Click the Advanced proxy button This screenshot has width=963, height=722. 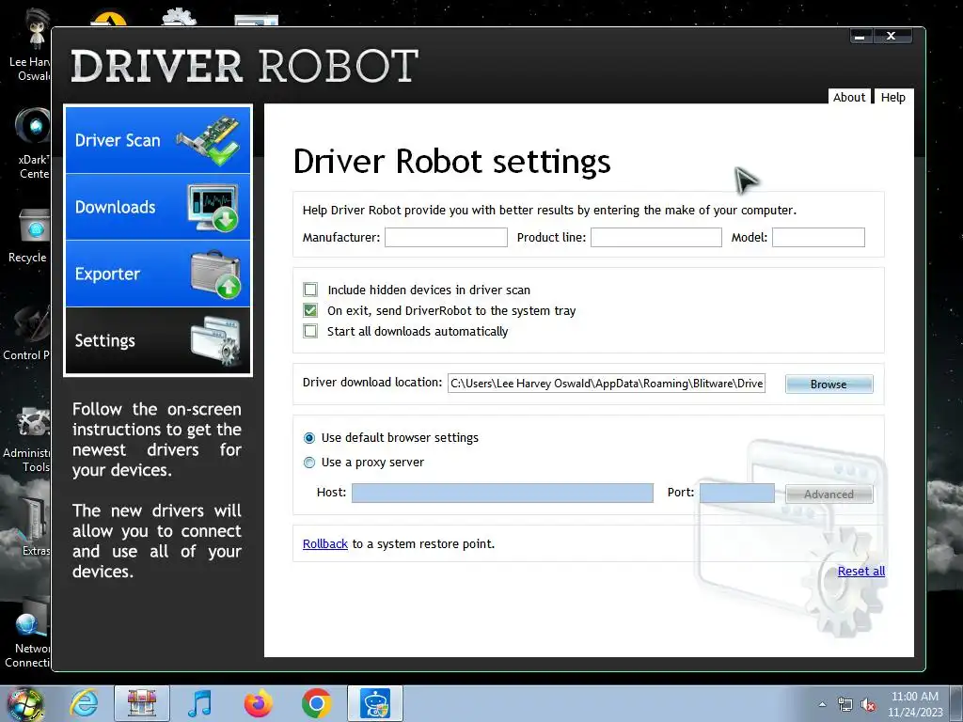pos(829,494)
